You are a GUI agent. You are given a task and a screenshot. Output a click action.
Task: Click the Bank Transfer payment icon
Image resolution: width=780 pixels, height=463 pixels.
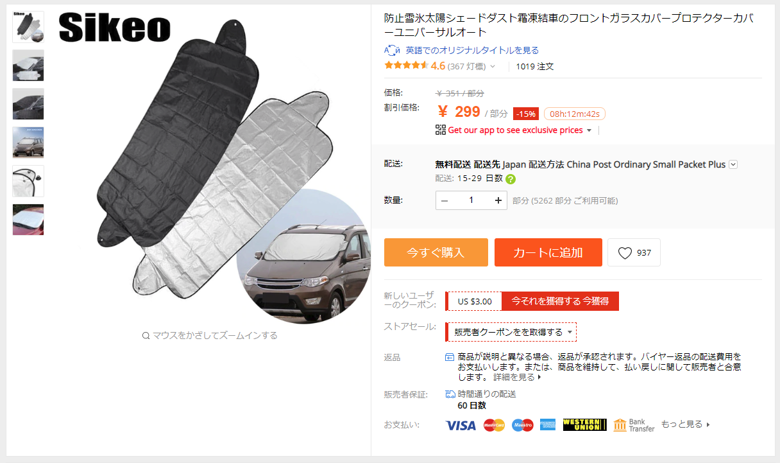point(634,425)
